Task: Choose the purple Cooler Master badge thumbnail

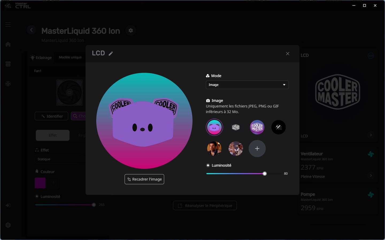Action: (x=257, y=127)
